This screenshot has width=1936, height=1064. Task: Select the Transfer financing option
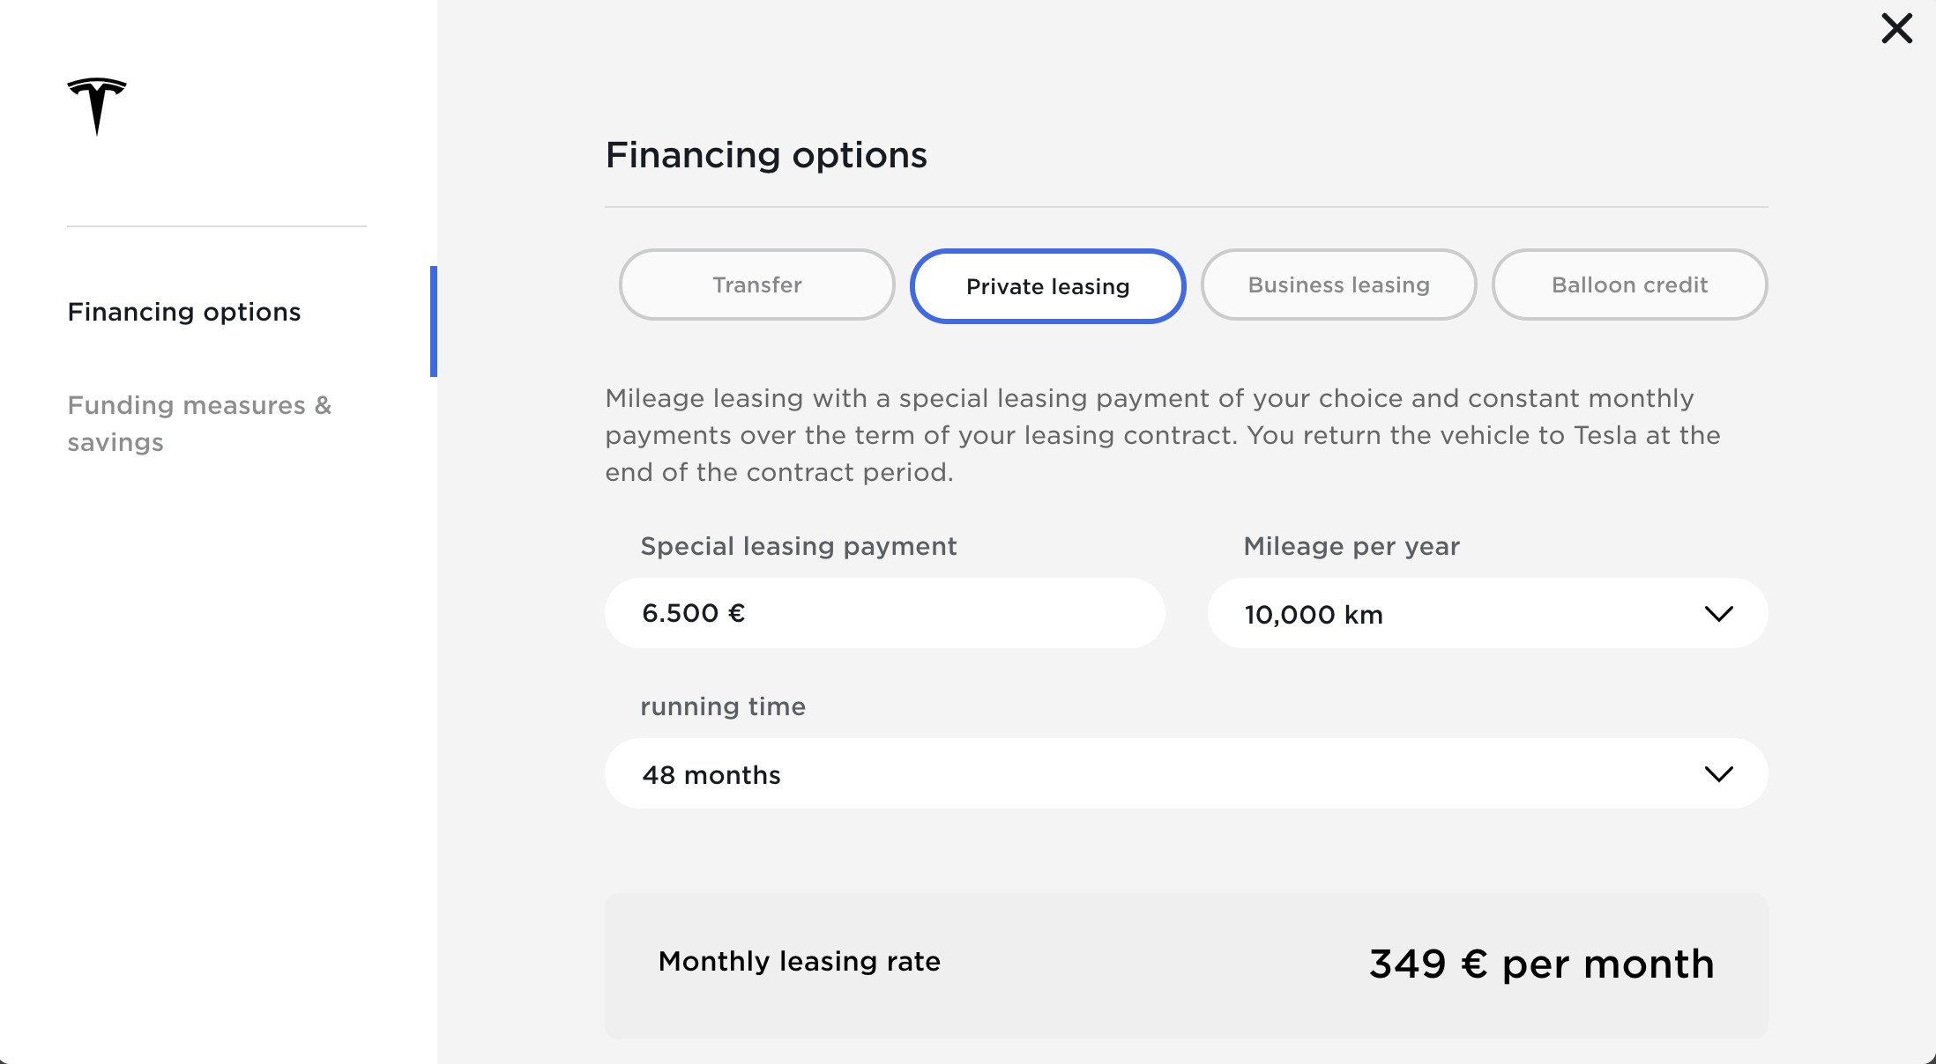pyautogui.click(x=757, y=285)
